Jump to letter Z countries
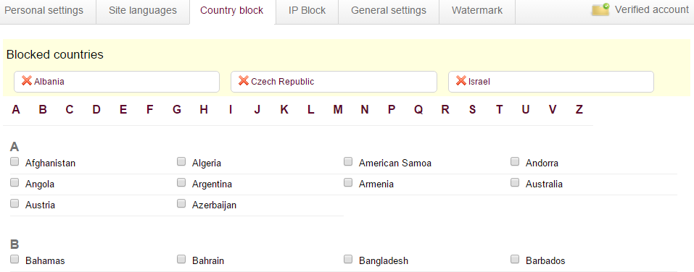The height and width of the screenshot is (272, 694). [579, 109]
